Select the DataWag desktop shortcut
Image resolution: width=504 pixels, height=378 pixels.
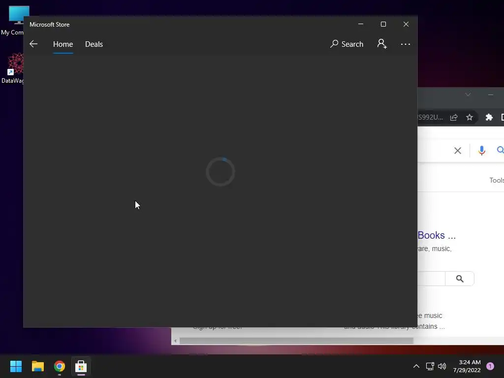coord(12,68)
